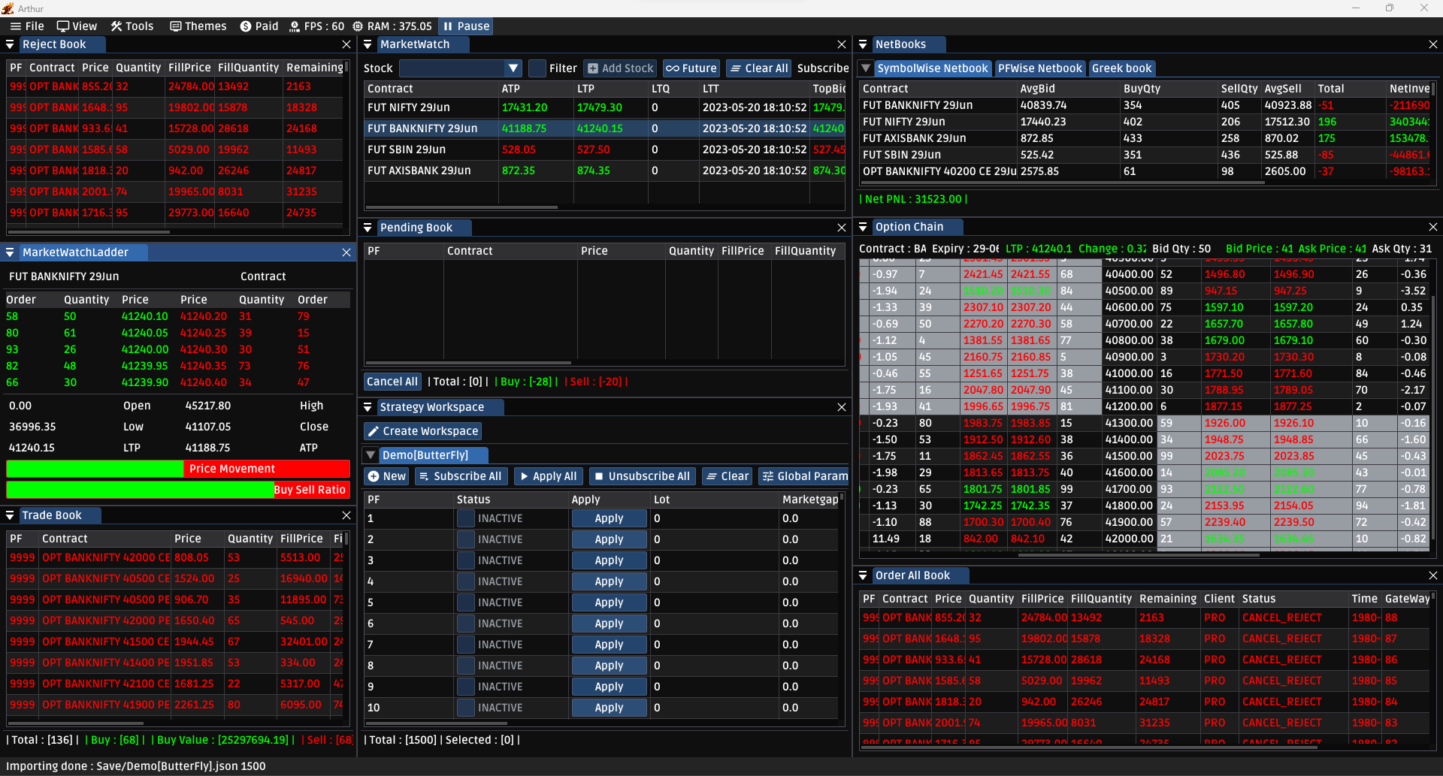Image resolution: width=1443 pixels, height=776 pixels.
Task: Close the MarketWatchLadder panel
Action: tap(346, 252)
